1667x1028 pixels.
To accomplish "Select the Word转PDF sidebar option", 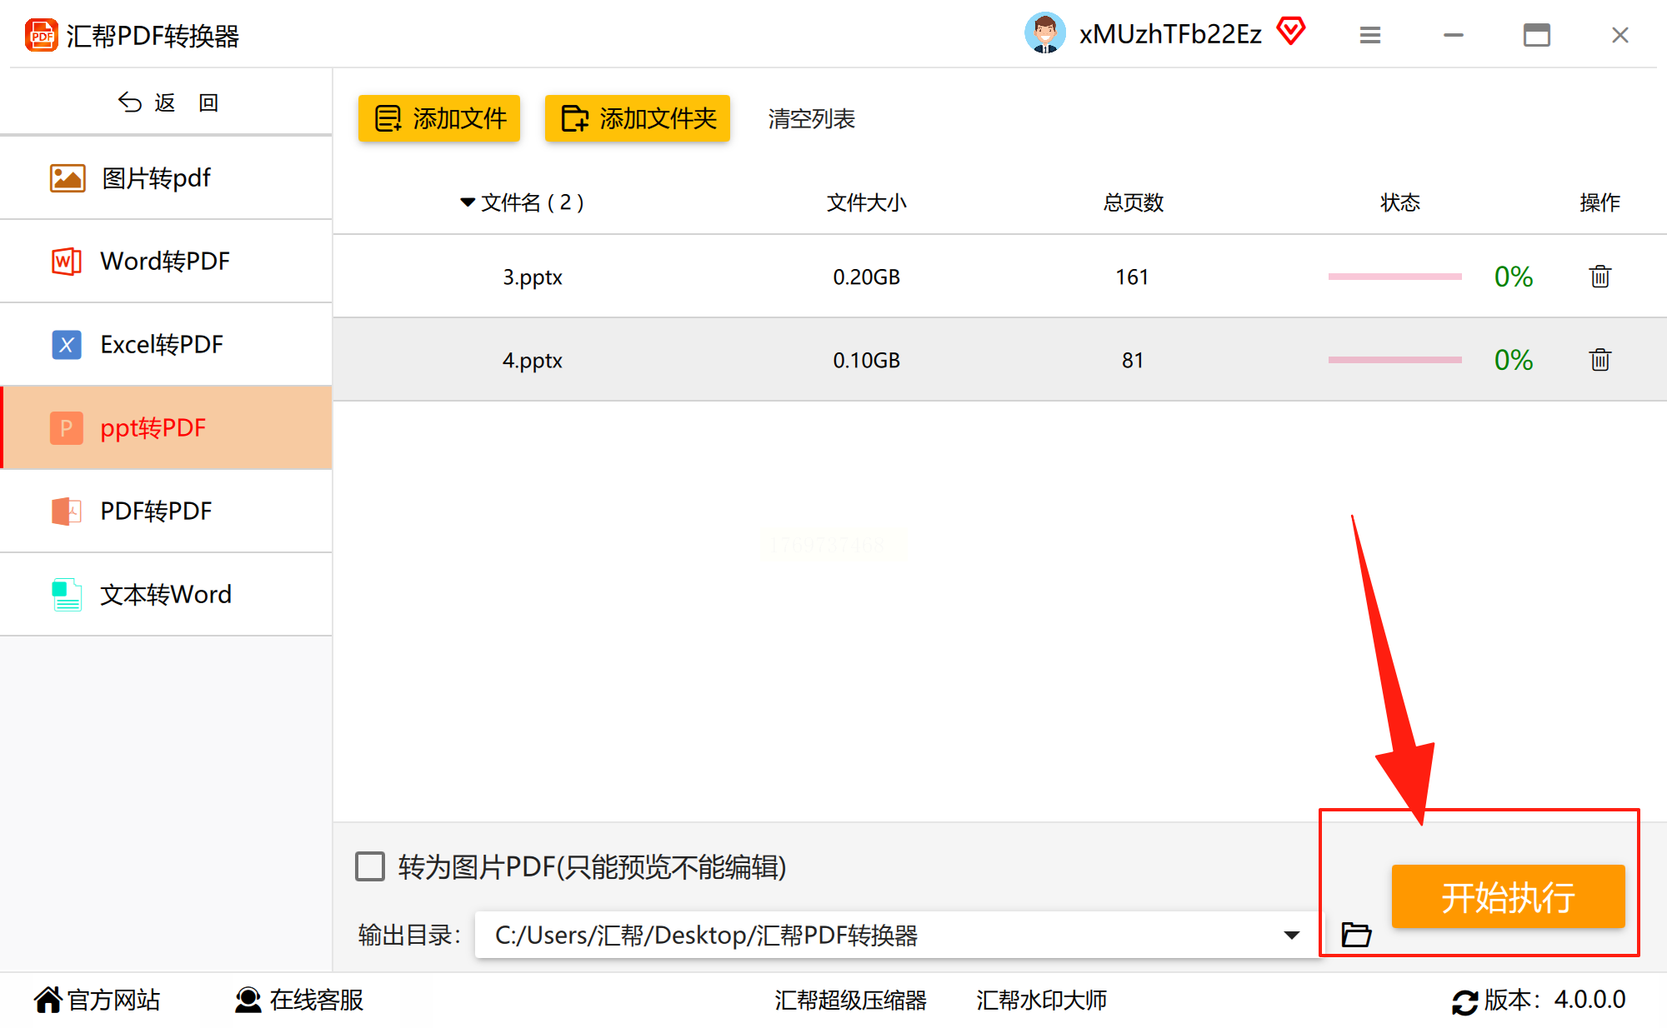I will click(165, 261).
